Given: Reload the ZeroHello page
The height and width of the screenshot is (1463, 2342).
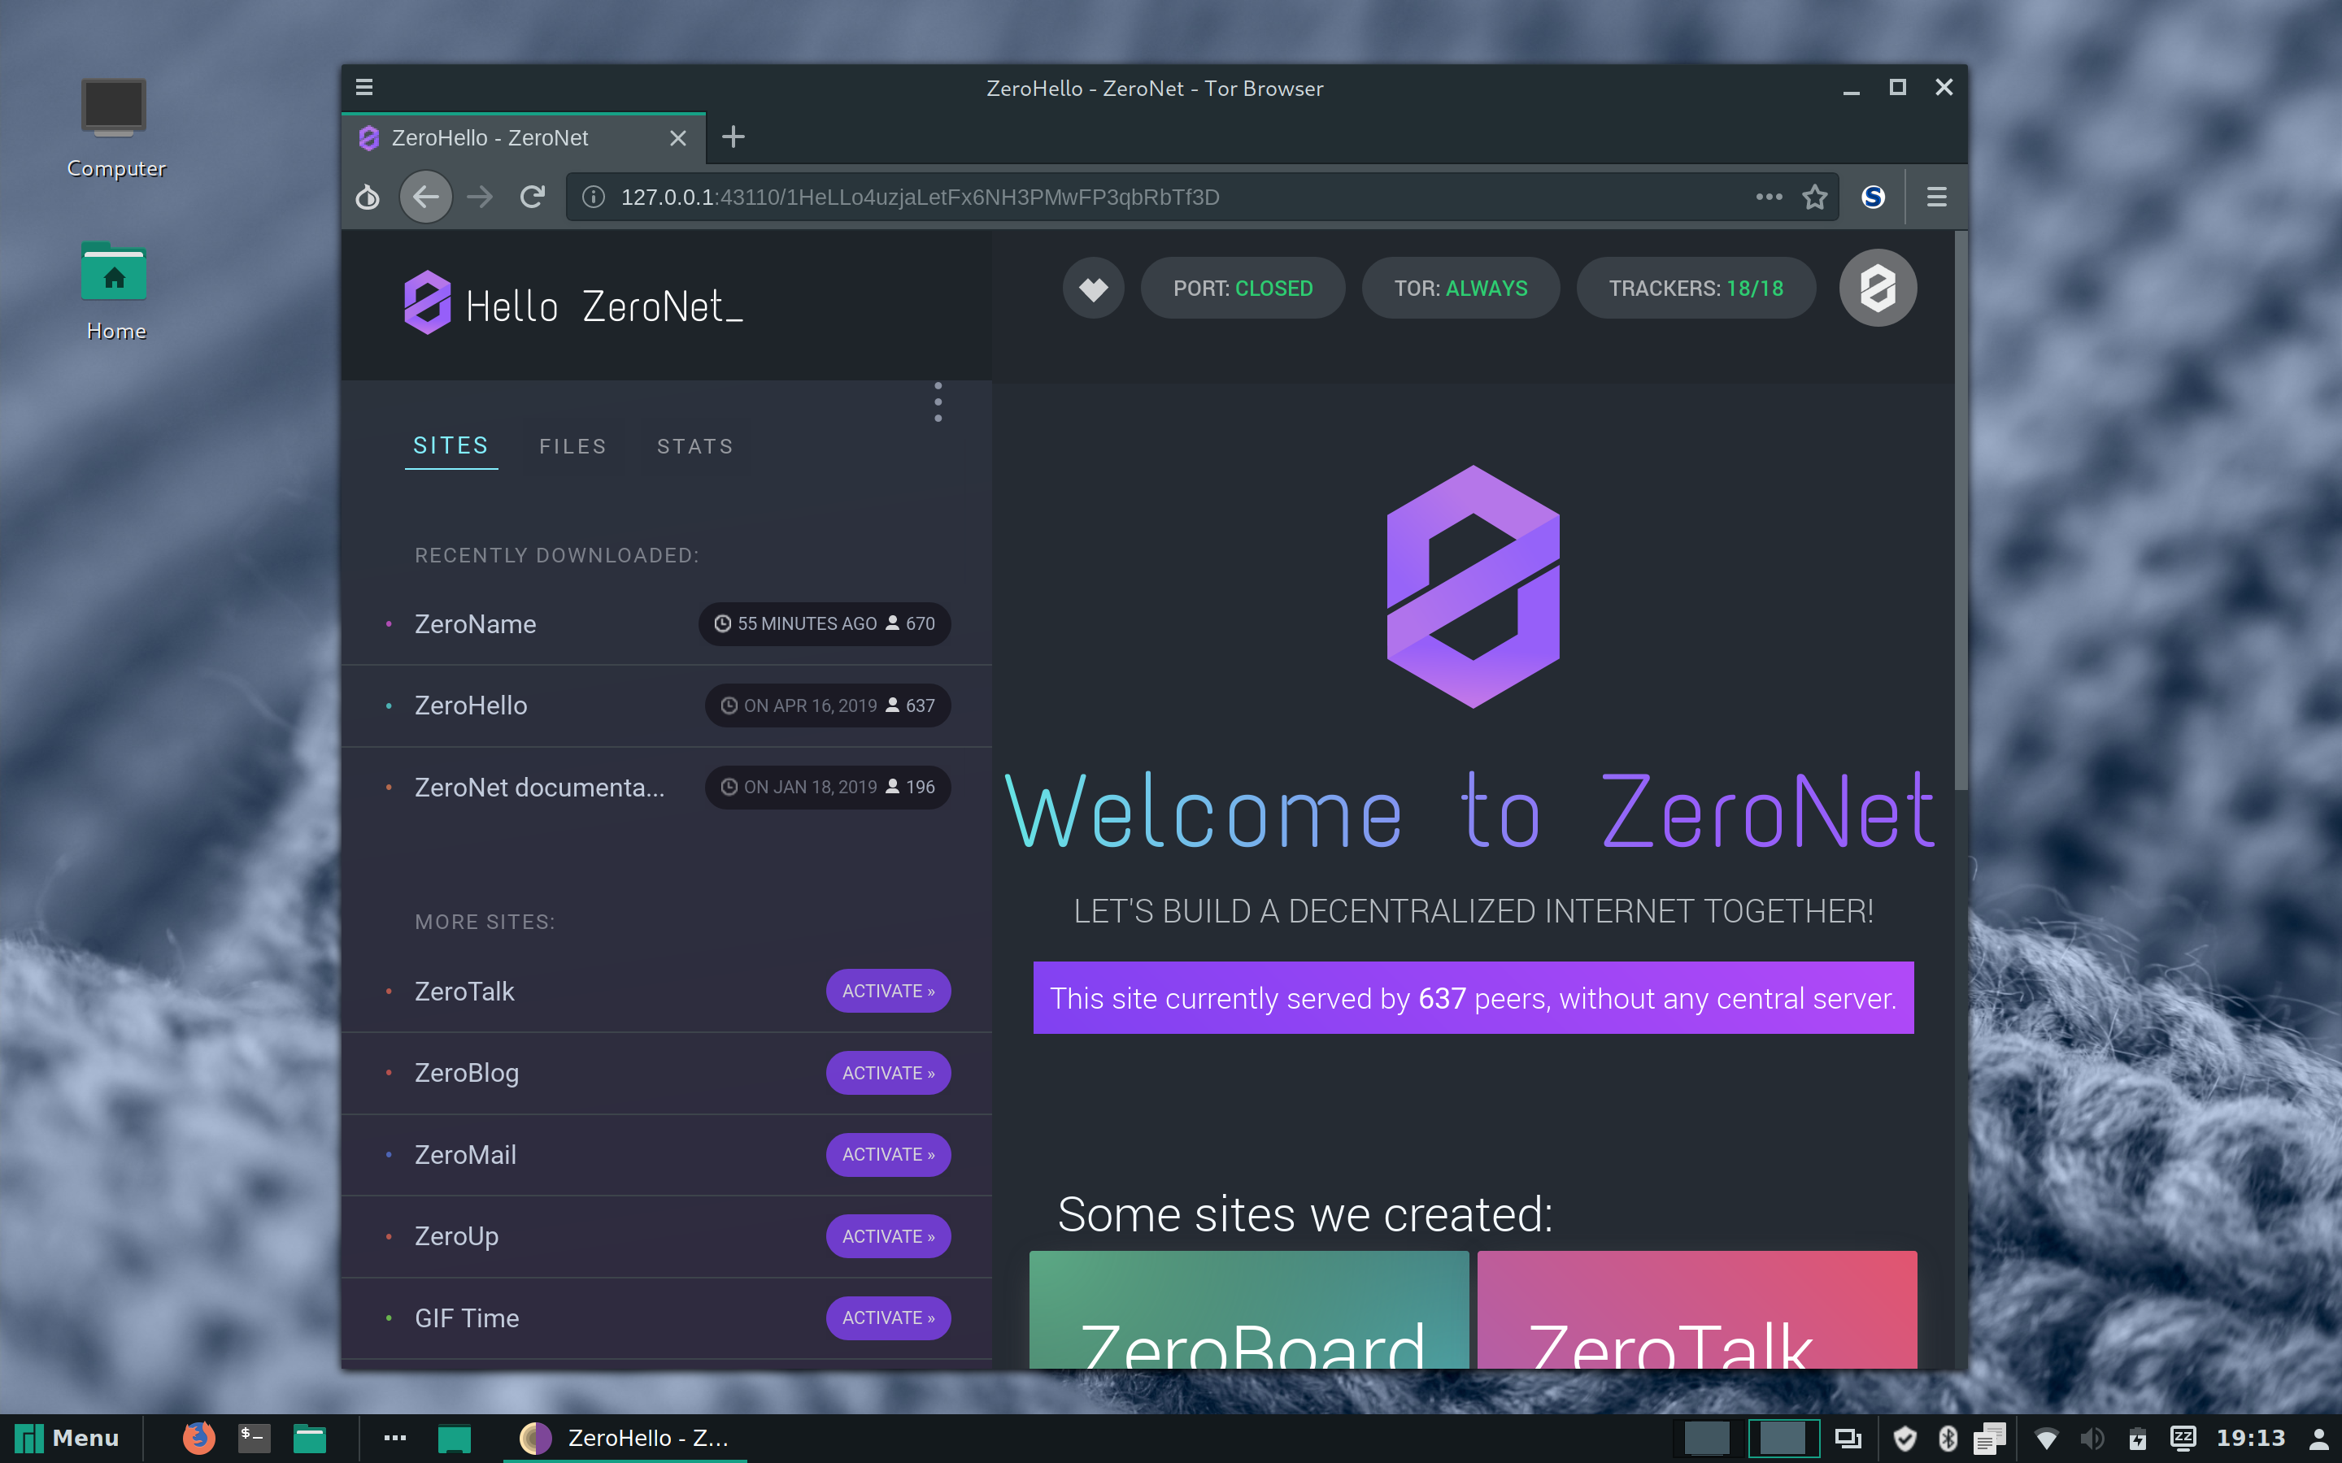Looking at the screenshot, I should coord(533,198).
